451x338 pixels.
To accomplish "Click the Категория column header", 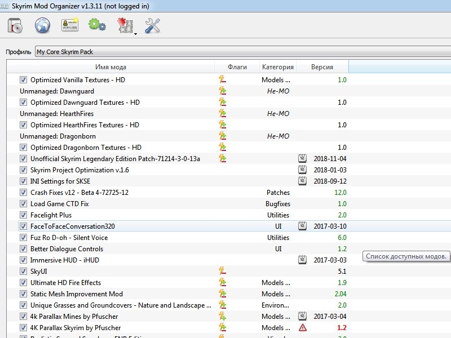I will tap(278, 67).
